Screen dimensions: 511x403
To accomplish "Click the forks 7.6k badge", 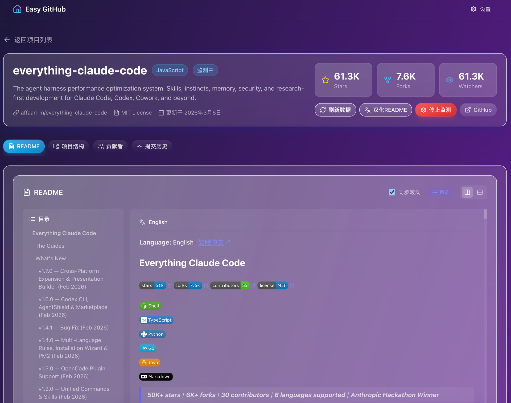I will click(x=188, y=285).
